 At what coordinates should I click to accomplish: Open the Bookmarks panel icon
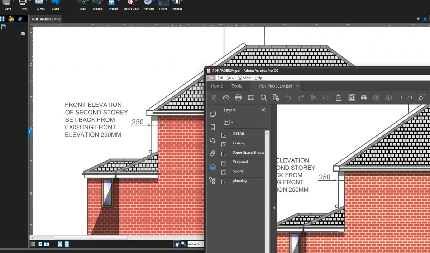[212, 127]
